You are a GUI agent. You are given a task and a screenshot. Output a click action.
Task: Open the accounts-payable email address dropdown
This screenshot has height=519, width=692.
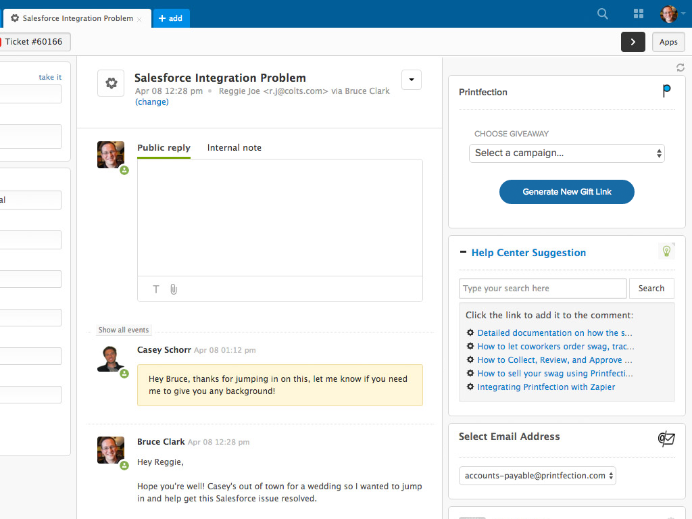click(537, 476)
